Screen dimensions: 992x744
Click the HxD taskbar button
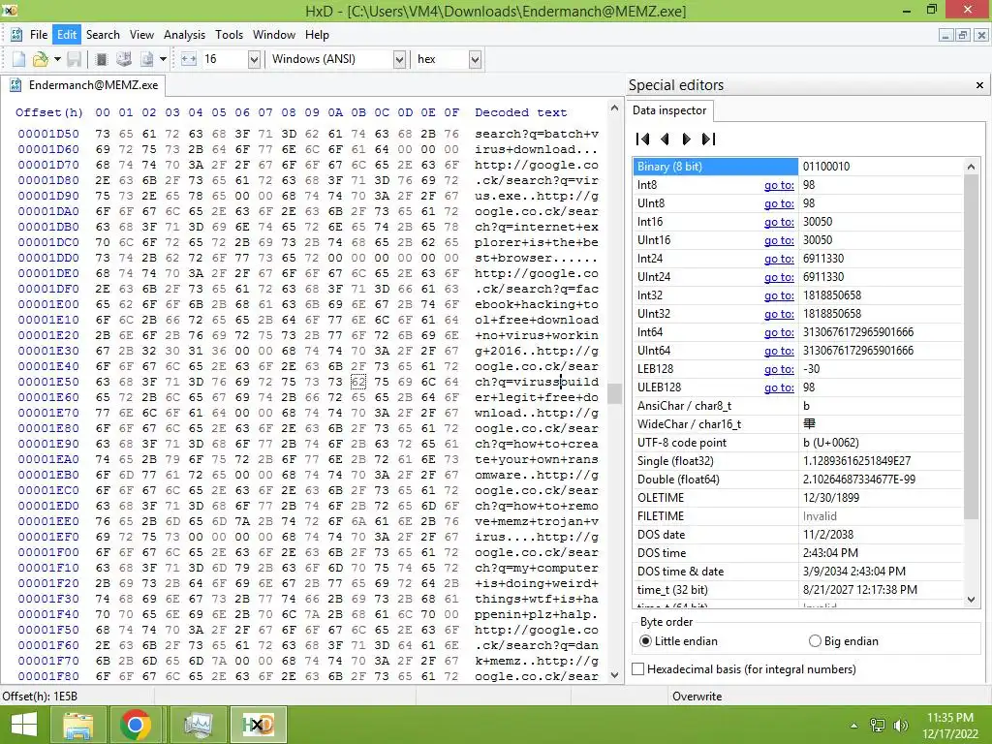point(258,725)
